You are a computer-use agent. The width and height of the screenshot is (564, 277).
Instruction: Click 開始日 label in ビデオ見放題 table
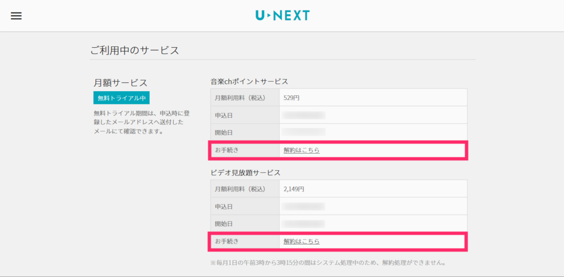click(x=224, y=224)
